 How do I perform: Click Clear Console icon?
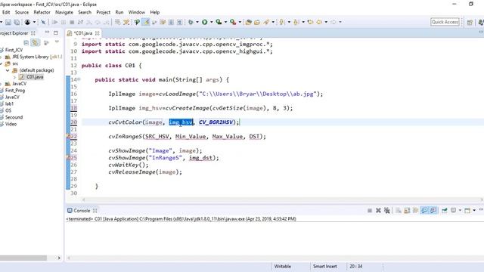[x=399, y=211]
